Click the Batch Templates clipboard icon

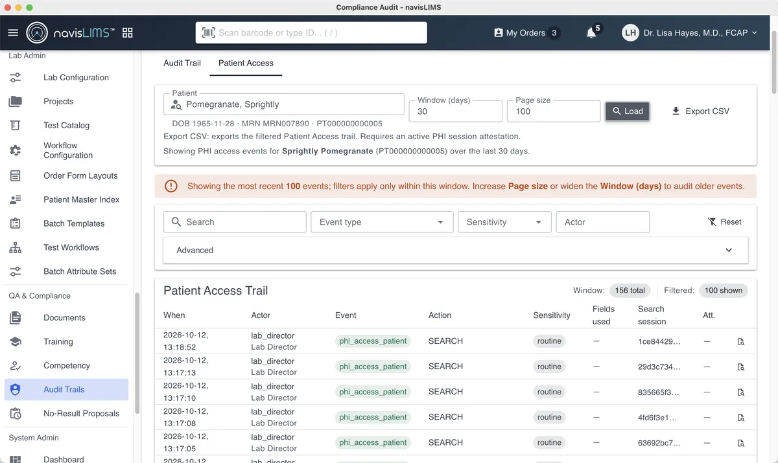point(16,223)
